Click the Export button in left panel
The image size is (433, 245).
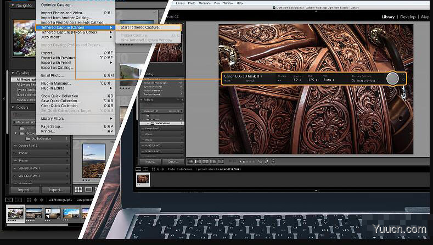[x=55, y=190]
